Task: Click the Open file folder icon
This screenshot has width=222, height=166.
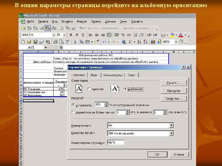Action: click(x=29, y=42)
